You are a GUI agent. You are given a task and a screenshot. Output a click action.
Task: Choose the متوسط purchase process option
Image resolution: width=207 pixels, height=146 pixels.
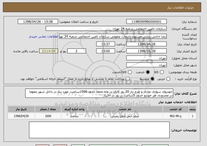(152, 79)
